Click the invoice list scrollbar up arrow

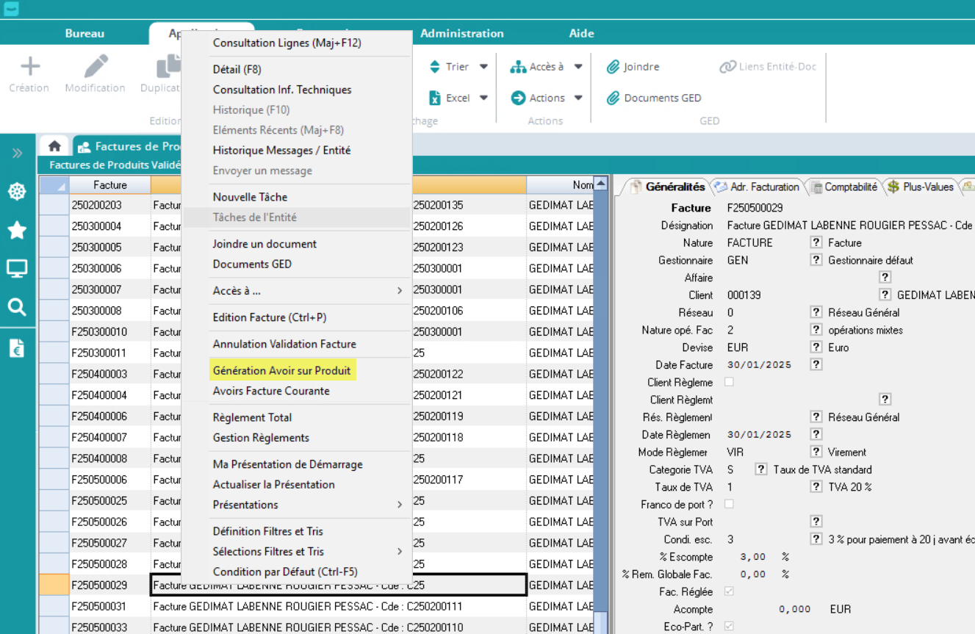point(601,184)
